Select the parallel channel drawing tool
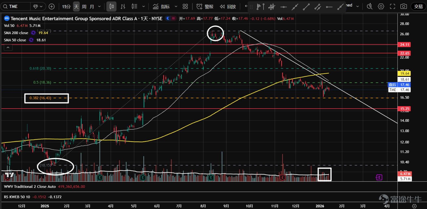This screenshot has width=427, height=209. click(318, 7)
